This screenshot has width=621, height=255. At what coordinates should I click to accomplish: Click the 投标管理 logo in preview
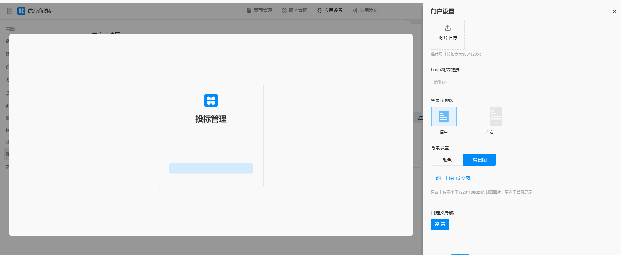(211, 101)
